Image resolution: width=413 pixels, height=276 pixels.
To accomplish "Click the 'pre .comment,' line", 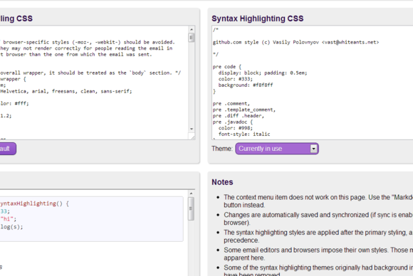I will (x=231, y=103).
